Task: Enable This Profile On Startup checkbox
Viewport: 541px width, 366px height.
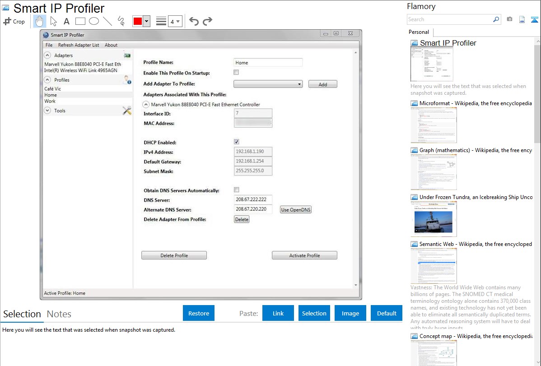Action: point(236,72)
